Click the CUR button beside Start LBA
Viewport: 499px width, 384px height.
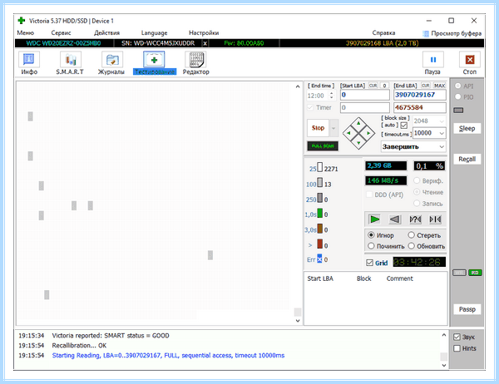(373, 86)
